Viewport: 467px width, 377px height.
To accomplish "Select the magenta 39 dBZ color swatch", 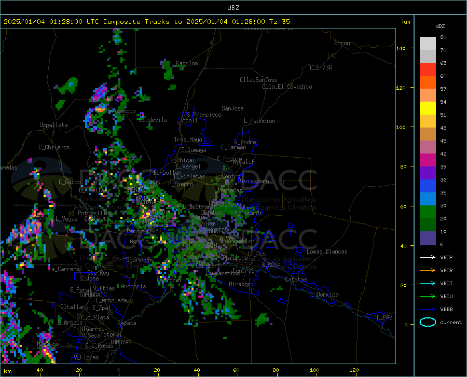I will pyautogui.click(x=428, y=160).
